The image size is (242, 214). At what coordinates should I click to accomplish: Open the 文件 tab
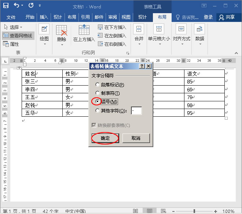coord(11,17)
